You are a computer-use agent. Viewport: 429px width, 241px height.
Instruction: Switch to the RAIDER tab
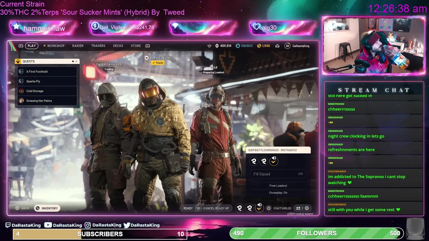[78, 46]
